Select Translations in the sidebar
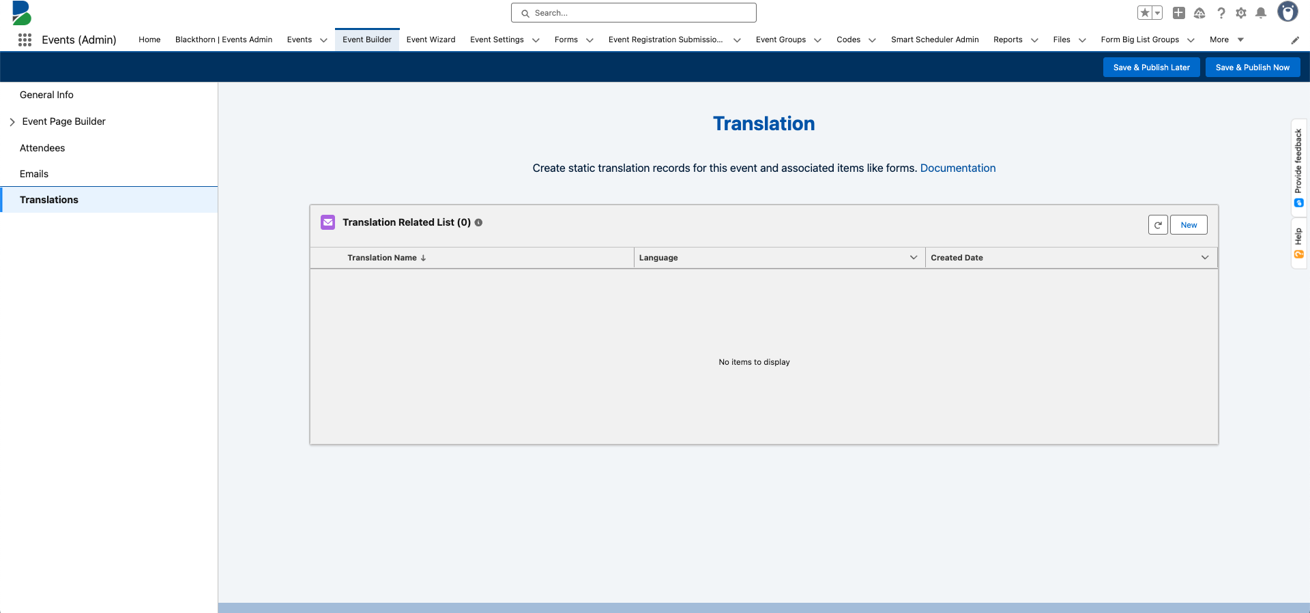This screenshot has height=613, width=1310. click(x=109, y=200)
